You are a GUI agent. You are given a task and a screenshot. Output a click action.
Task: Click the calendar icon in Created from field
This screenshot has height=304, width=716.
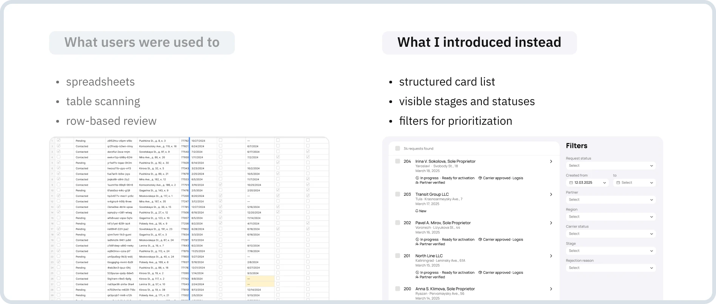(571, 183)
